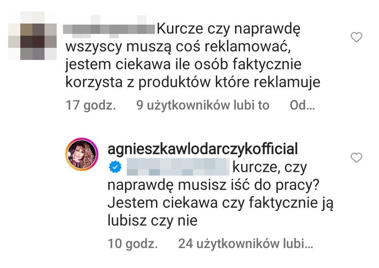Click 'Jestem ciekawa czy faktycznie ją' line

220,203
